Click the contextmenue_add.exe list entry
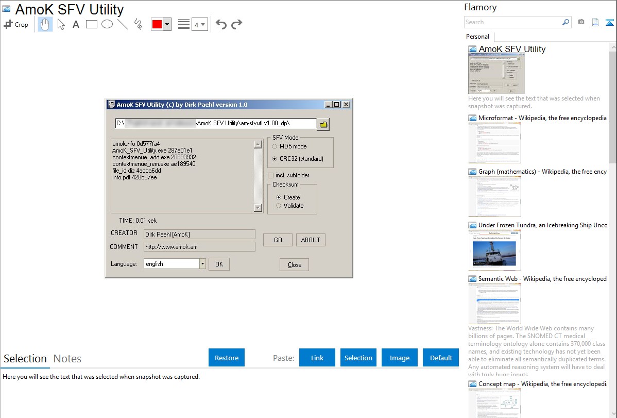 pyautogui.click(x=154, y=157)
